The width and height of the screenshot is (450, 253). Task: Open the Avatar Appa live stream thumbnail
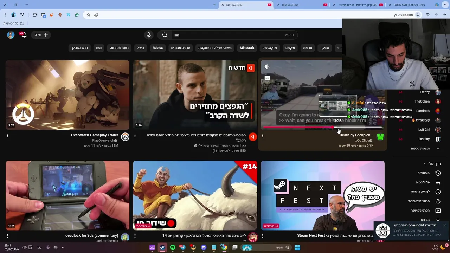coord(195,195)
